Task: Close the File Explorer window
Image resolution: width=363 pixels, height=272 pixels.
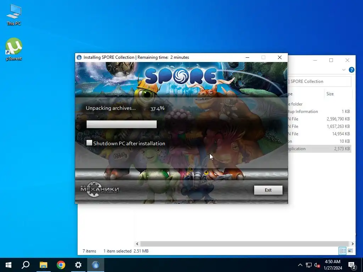Action: click(x=347, y=60)
